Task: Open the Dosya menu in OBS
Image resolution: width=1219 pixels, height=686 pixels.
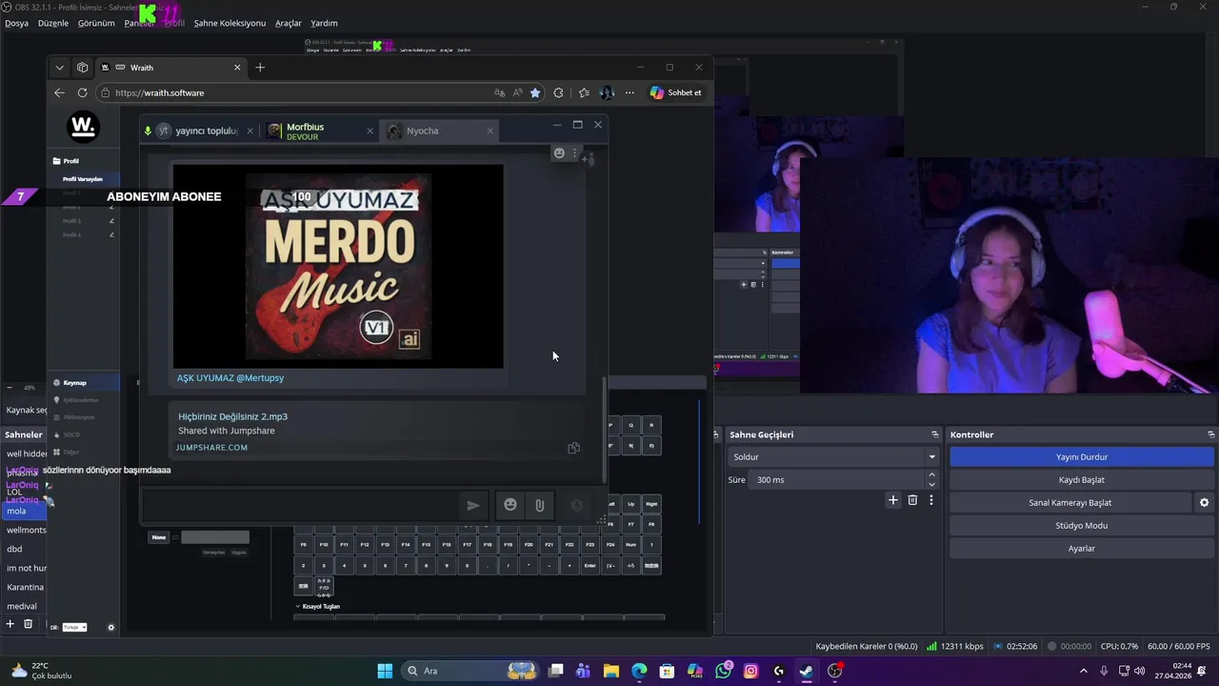Action: (16, 23)
